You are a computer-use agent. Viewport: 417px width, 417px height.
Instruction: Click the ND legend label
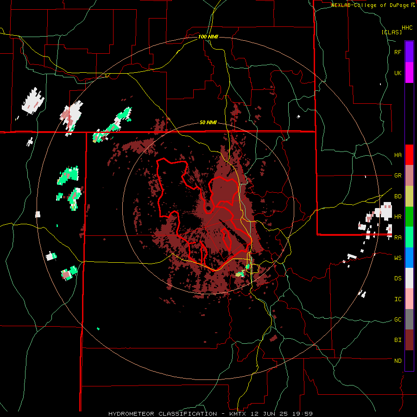(398, 361)
